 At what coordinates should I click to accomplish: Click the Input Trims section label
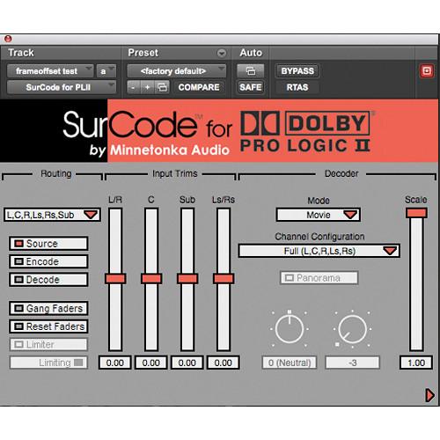[x=175, y=173]
